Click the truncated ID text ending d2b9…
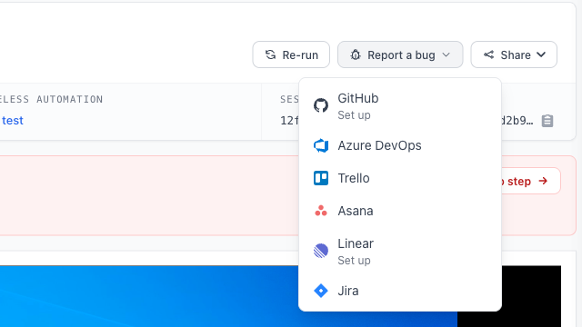 pos(517,121)
